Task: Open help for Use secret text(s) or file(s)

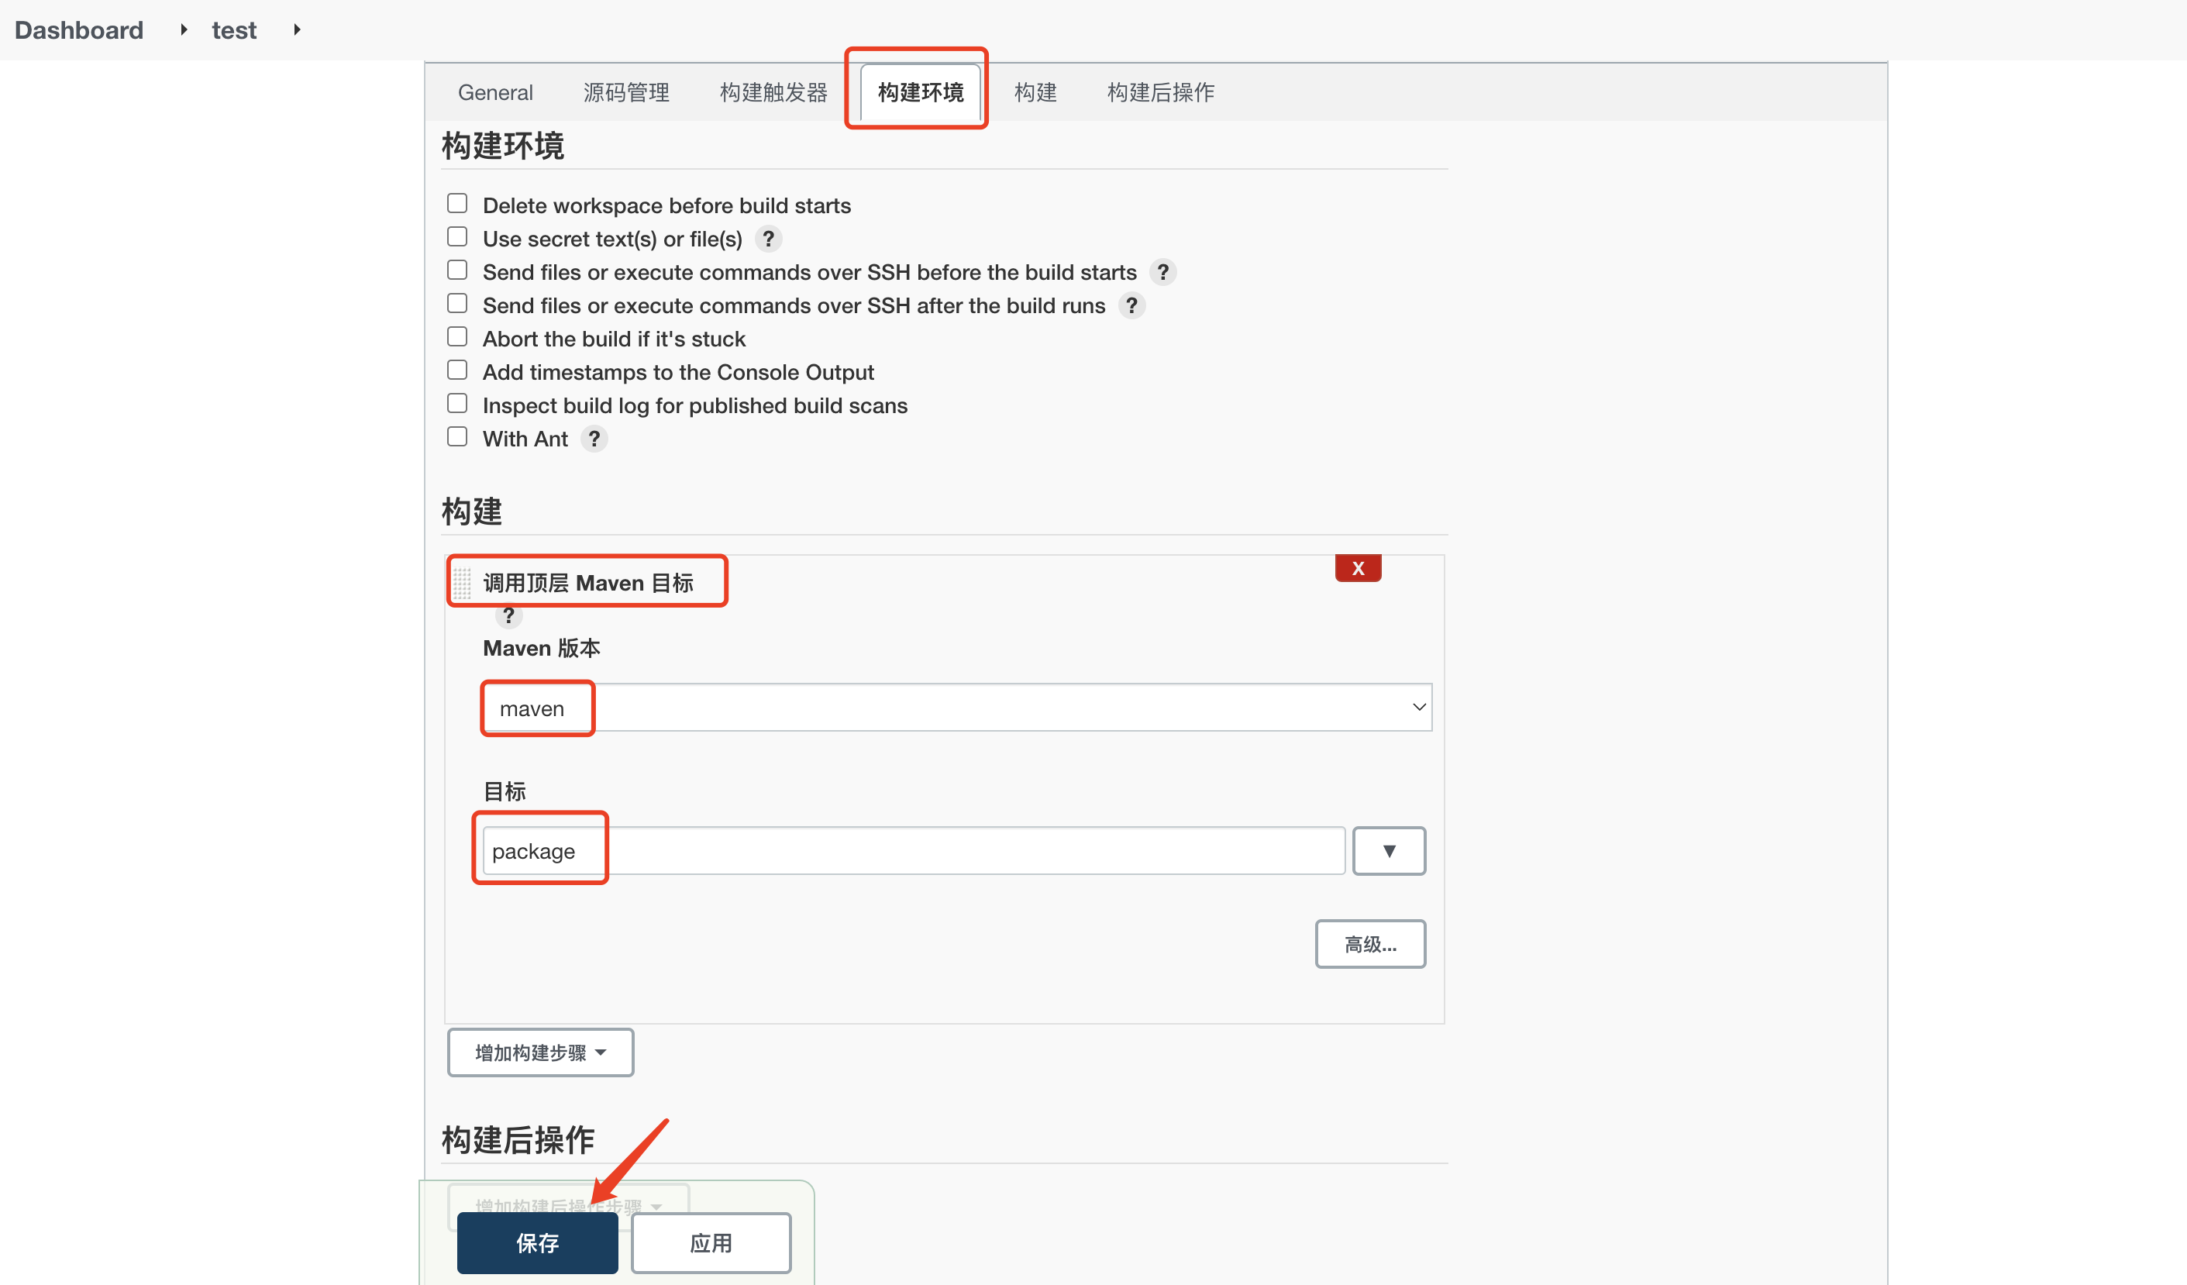Action: click(768, 239)
